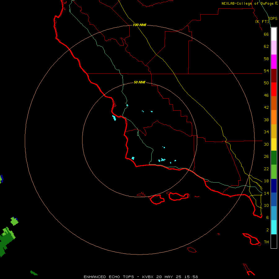
Task: Click the 100 NMI range ring label
Action: tap(139, 25)
